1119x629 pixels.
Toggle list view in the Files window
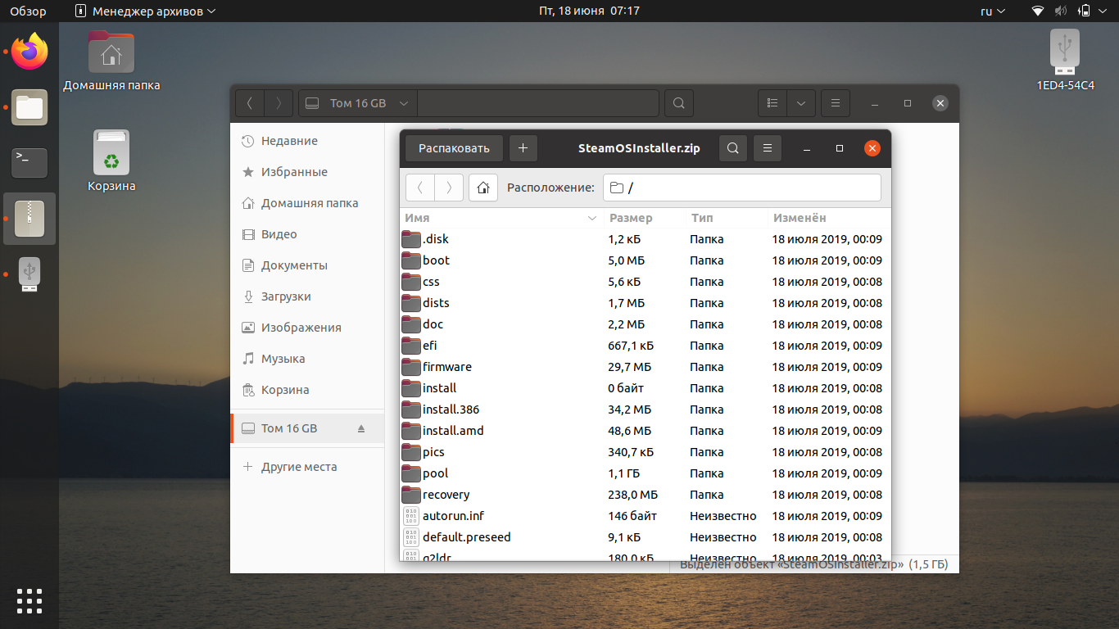coord(772,103)
